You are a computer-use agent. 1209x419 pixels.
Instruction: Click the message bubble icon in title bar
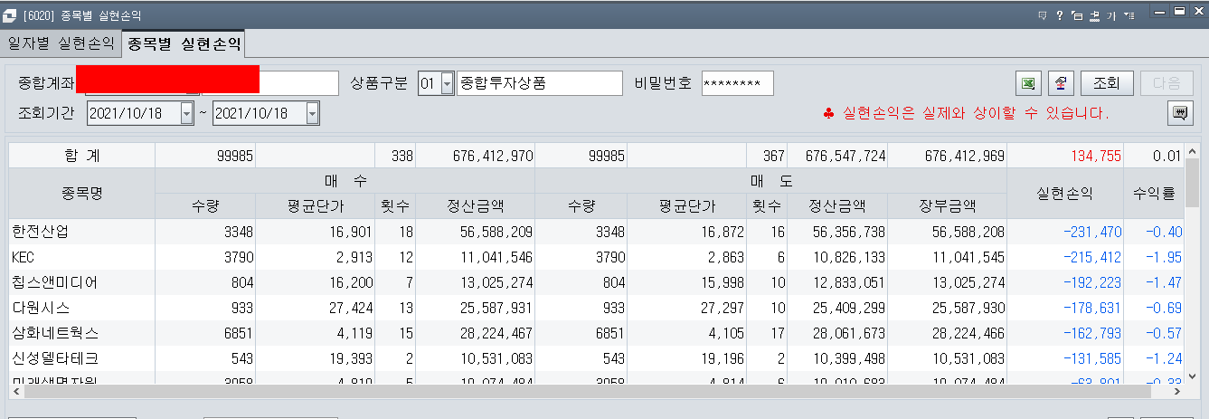coord(1043,14)
